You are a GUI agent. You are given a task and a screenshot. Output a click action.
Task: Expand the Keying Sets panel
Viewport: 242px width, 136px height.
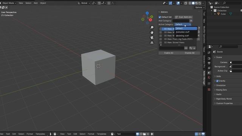coord(221,90)
